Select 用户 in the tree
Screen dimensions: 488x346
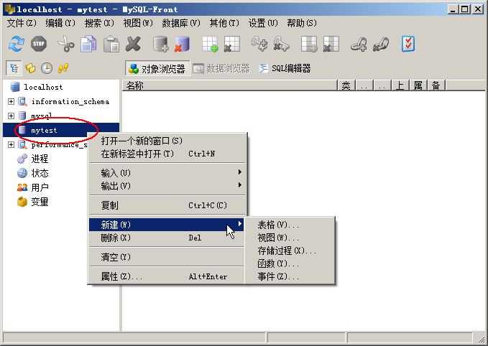[40, 187]
